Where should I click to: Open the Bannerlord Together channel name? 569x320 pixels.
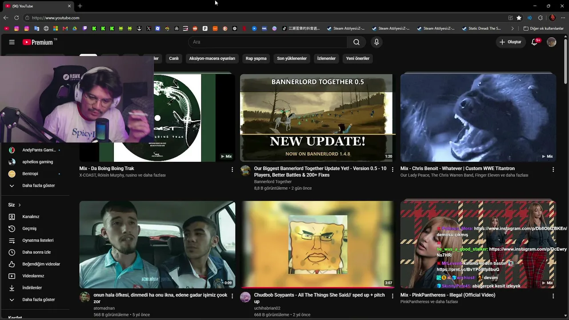pos(273,182)
